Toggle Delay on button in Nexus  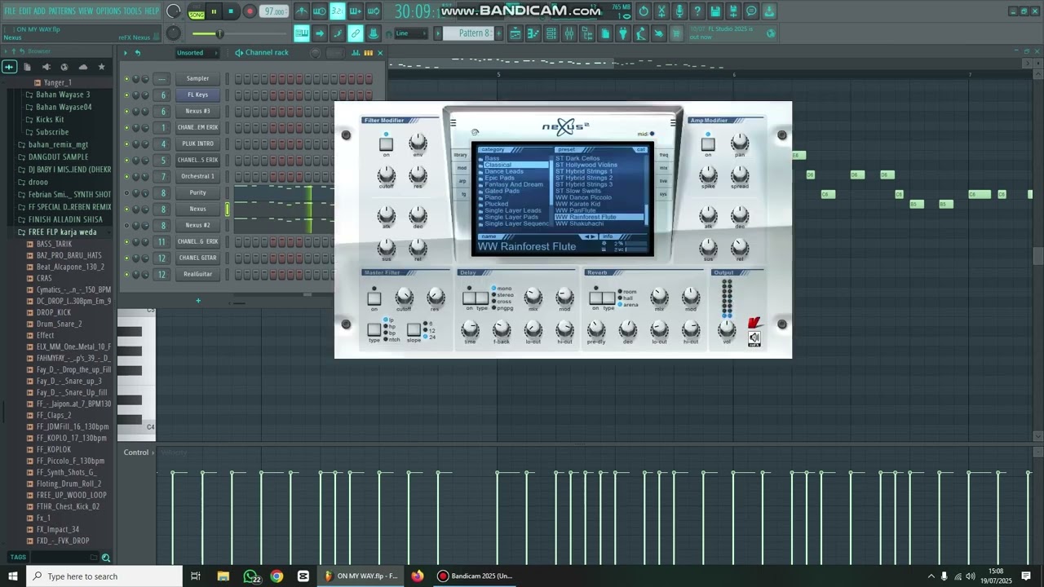(469, 298)
